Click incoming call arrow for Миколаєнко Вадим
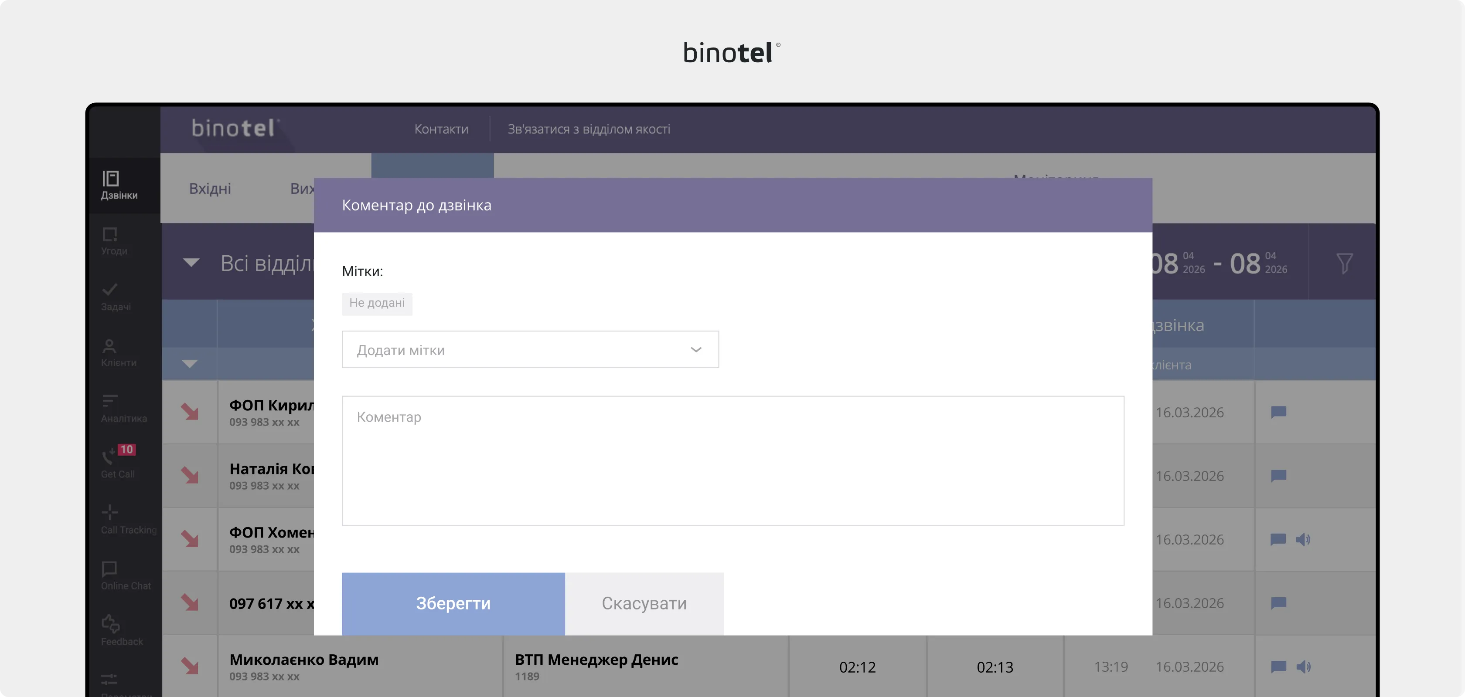Image resolution: width=1465 pixels, height=697 pixels. pyautogui.click(x=189, y=666)
